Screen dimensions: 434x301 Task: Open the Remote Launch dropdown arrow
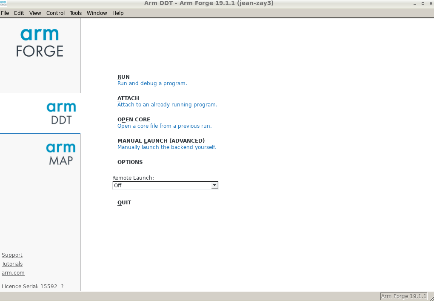[214, 185]
